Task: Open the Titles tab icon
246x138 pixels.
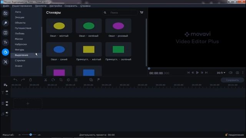Action: [x=5, y=43]
